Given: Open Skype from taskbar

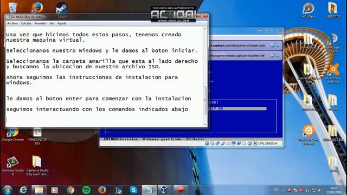Looking at the screenshot, I should [x=133, y=190].
